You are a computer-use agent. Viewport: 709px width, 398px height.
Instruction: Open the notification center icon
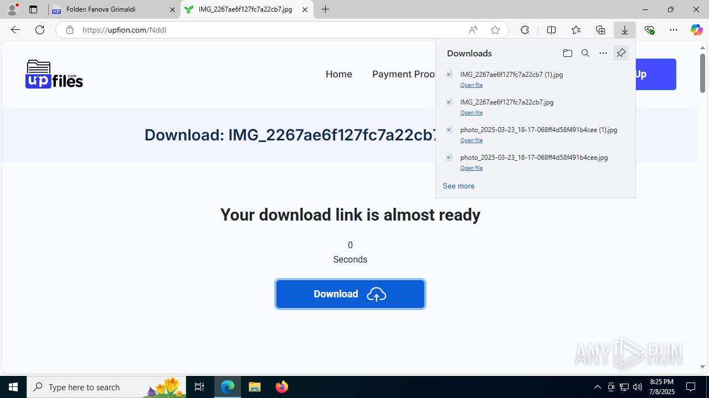click(x=691, y=387)
